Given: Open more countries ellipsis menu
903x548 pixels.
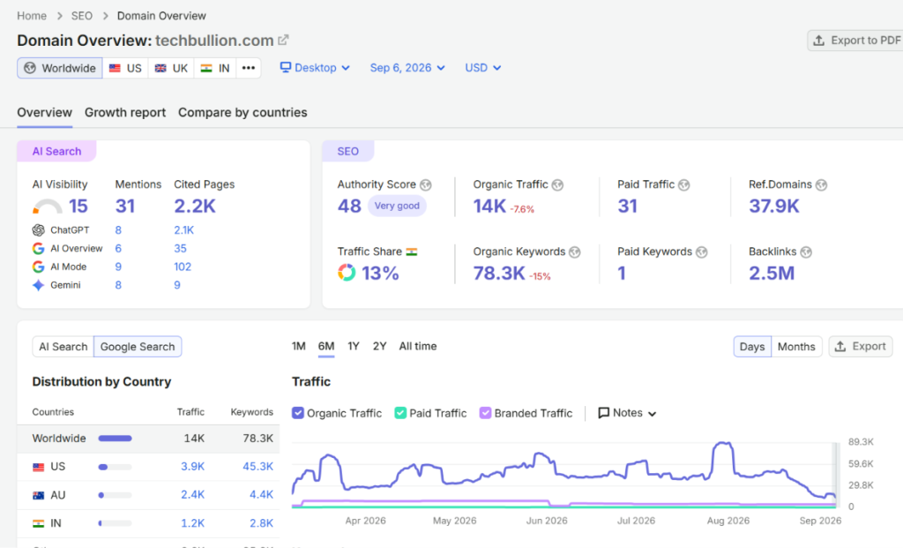Looking at the screenshot, I should point(248,68).
